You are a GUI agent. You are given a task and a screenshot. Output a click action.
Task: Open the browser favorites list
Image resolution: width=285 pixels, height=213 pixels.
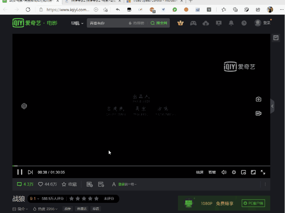(x=224, y=10)
